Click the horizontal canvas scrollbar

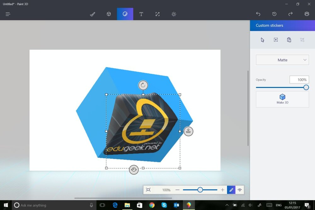tap(123, 198)
